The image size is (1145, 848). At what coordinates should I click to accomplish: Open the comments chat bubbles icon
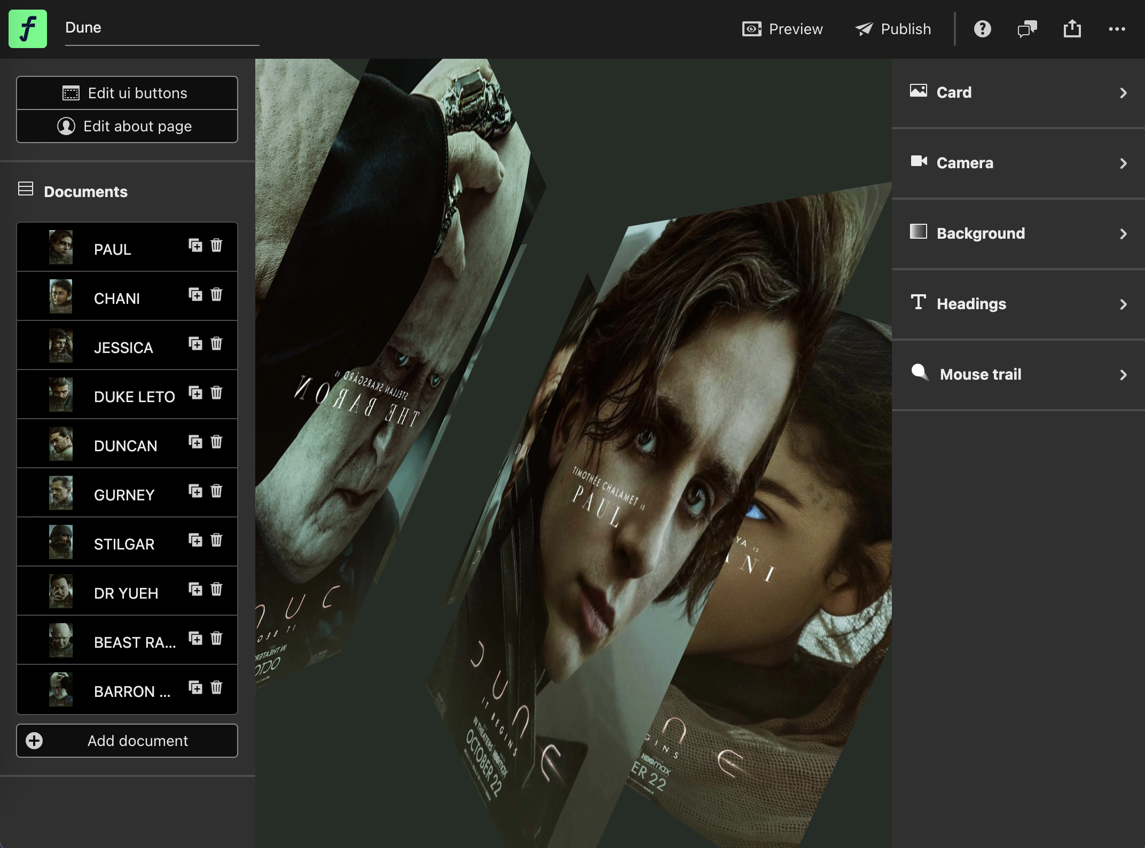click(1027, 29)
